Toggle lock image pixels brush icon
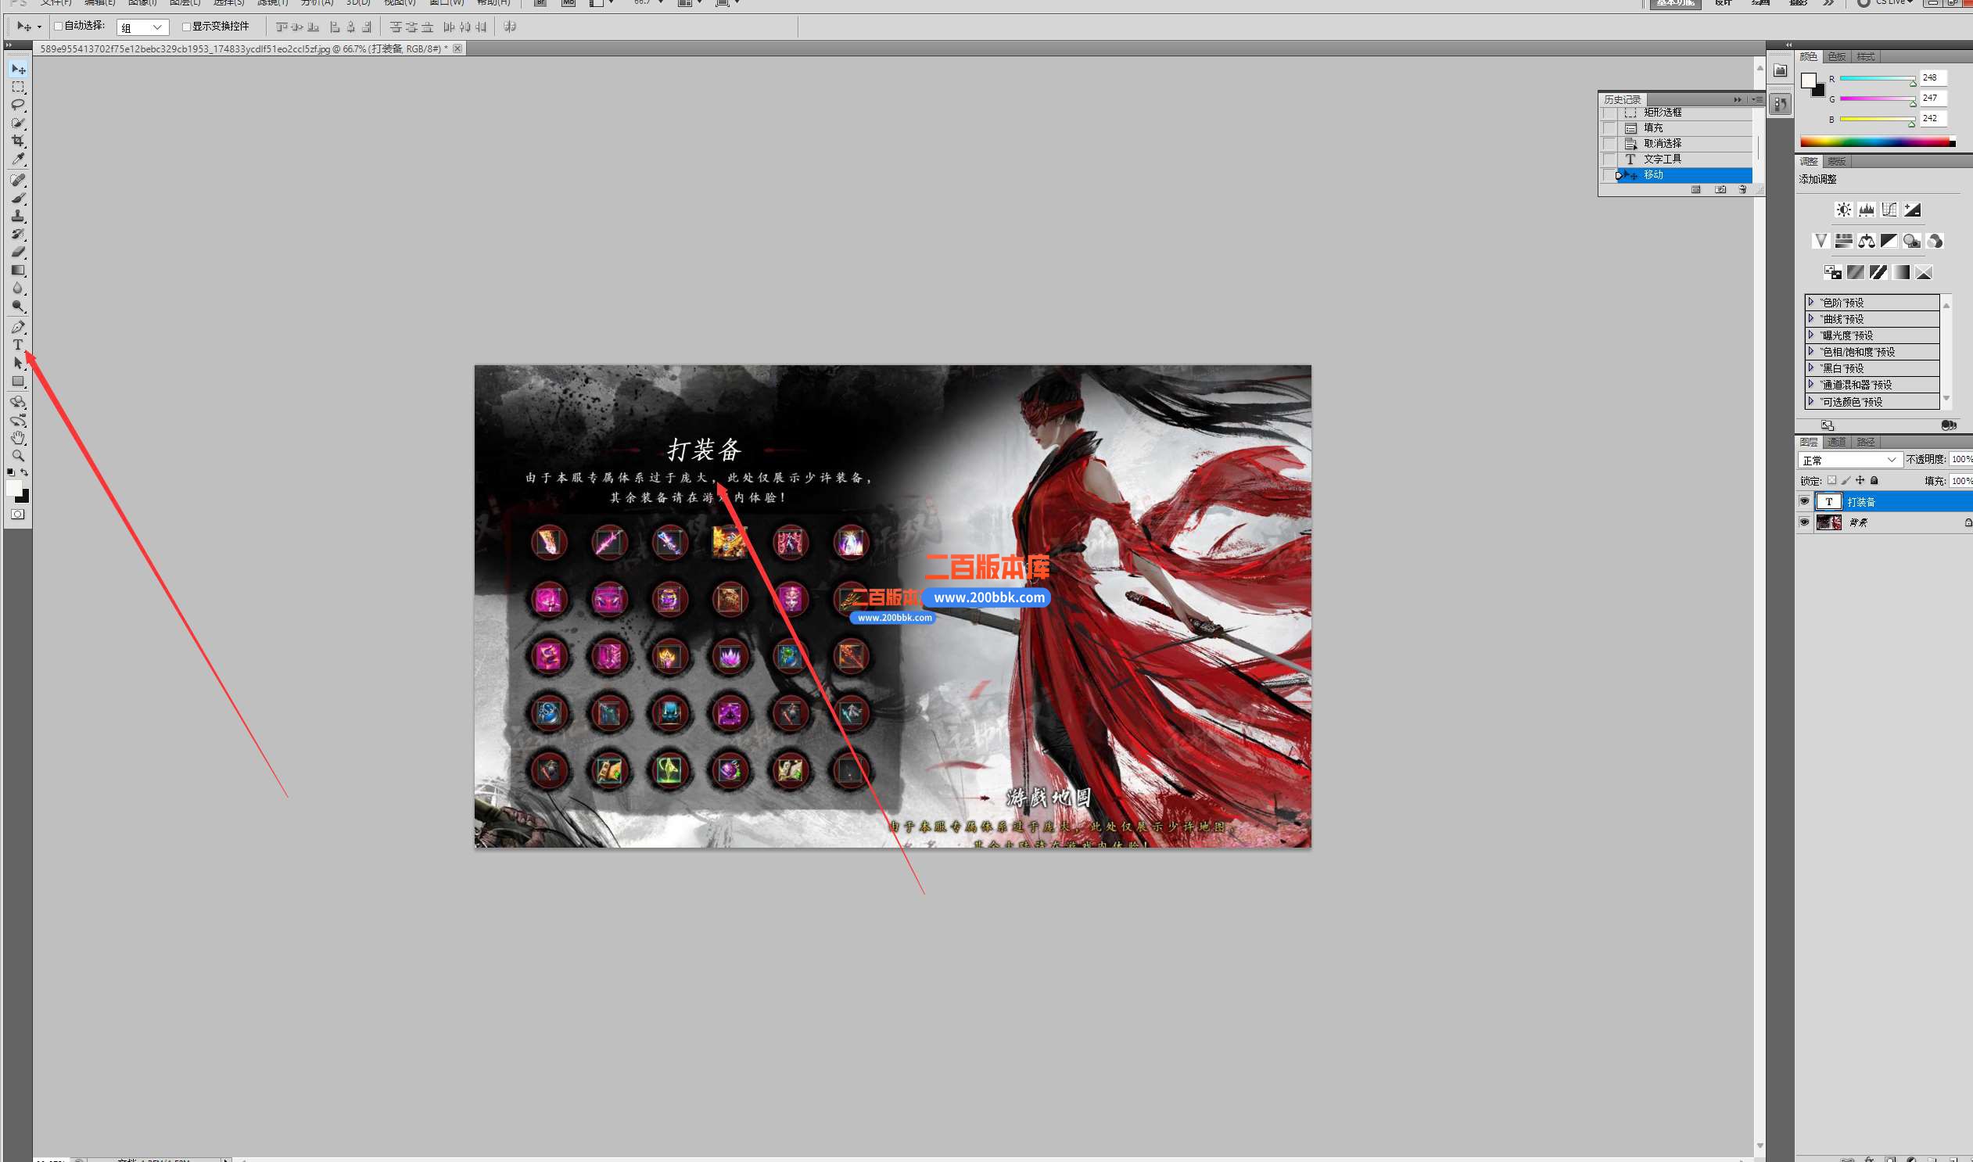The height and width of the screenshot is (1162, 1973). coord(1846,481)
